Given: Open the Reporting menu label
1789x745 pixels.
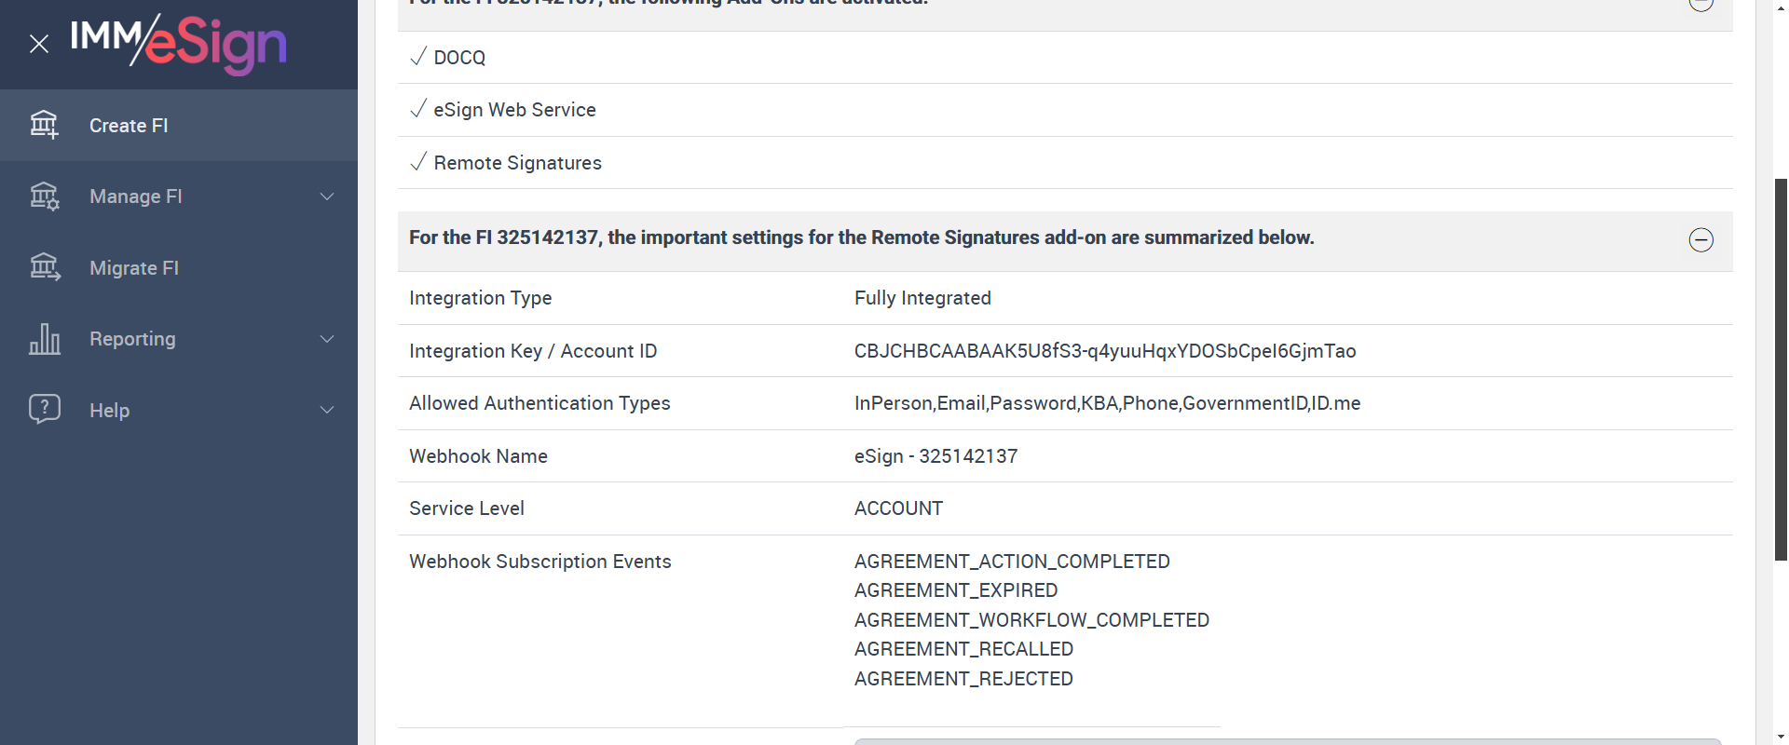Looking at the screenshot, I should [132, 339].
